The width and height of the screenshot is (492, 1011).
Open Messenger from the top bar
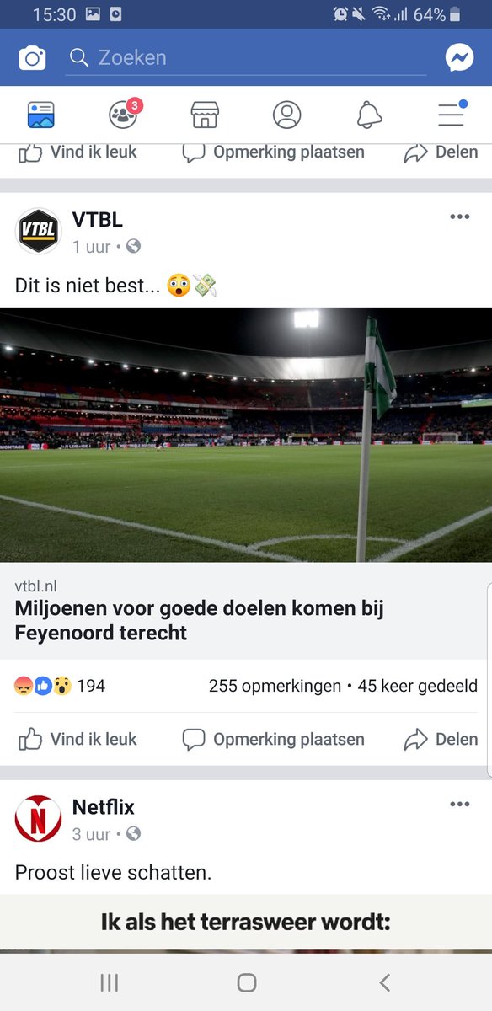[459, 58]
